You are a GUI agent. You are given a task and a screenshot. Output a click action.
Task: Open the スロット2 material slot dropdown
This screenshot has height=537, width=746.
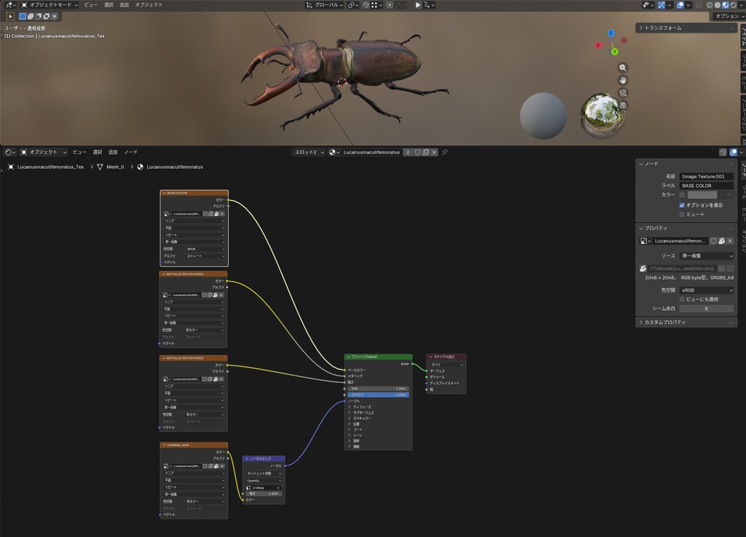pos(309,152)
